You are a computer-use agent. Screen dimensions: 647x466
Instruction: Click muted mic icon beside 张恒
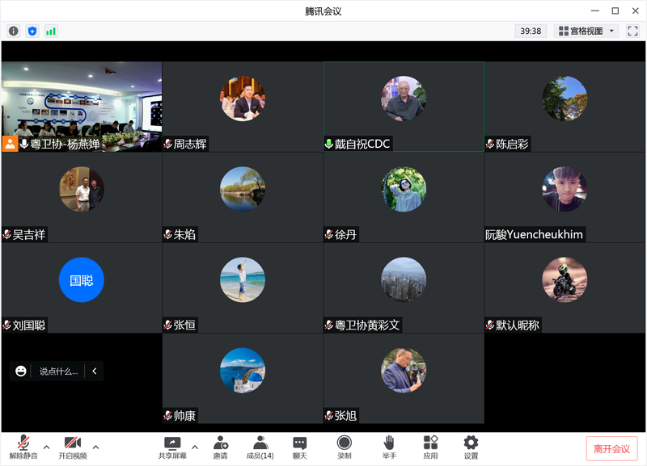(x=168, y=325)
